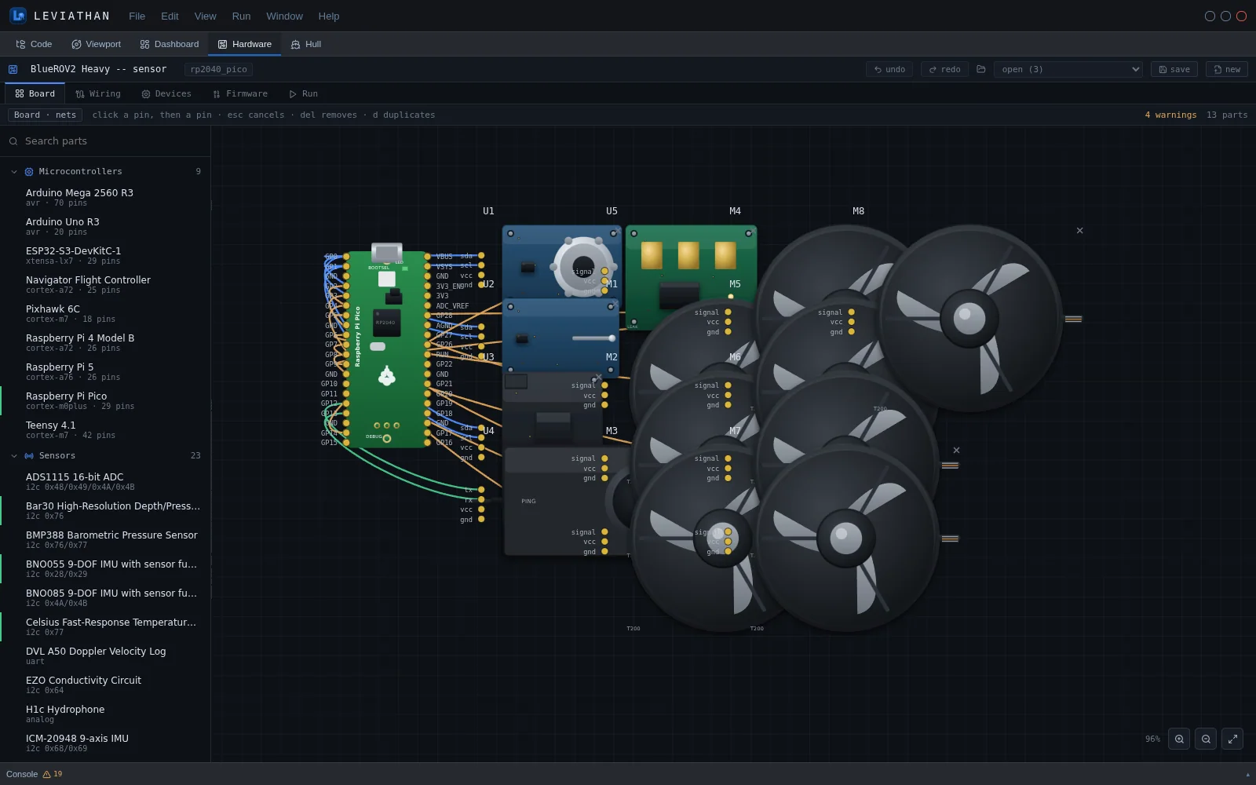Select Teensy 4.1 in parts list
Screen dimensions: 1256x785
click(x=105, y=429)
